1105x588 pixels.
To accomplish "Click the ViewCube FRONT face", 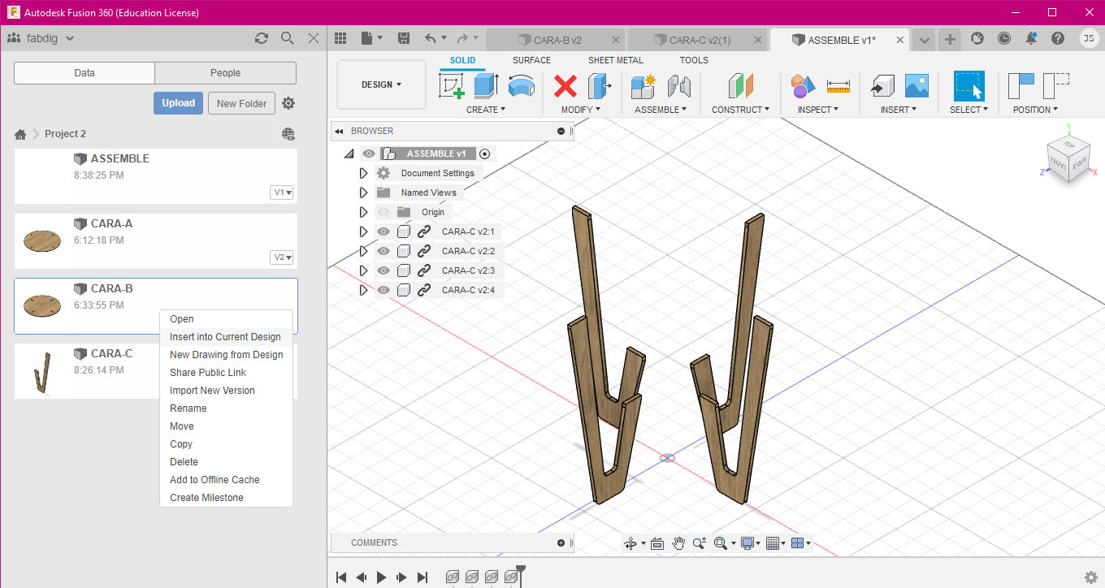I will coord(1059,162).
